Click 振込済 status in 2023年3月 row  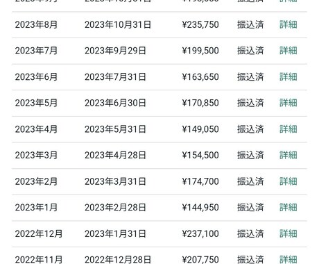click(x=250, y=155)
